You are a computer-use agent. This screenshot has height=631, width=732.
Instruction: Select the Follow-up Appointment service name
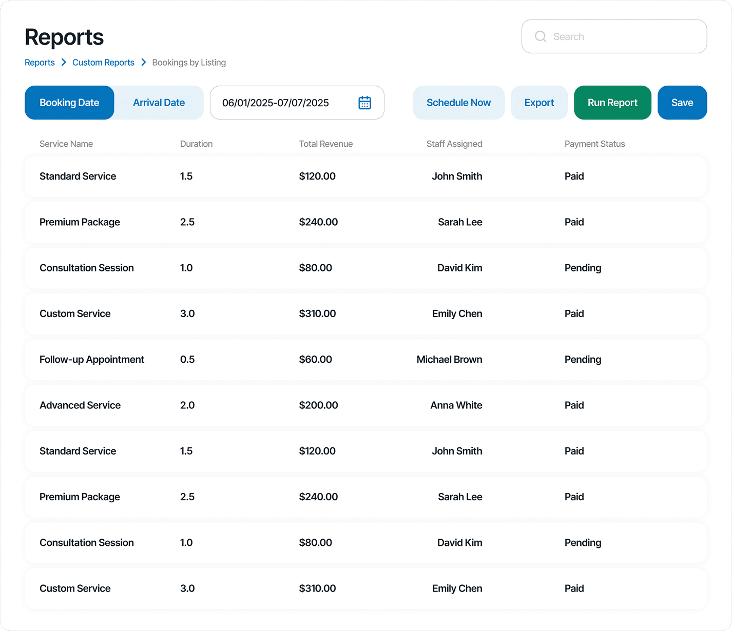click(x=92, y=360)
